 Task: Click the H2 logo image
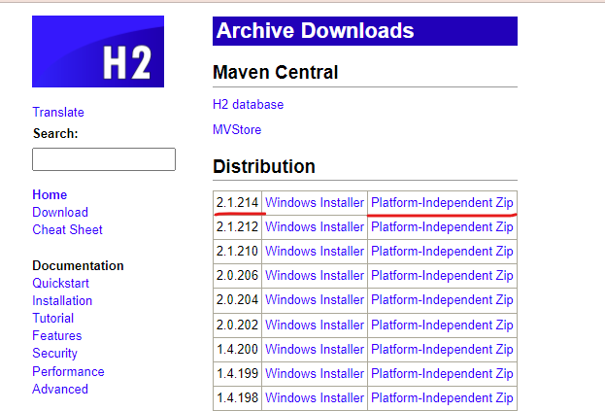98,51
